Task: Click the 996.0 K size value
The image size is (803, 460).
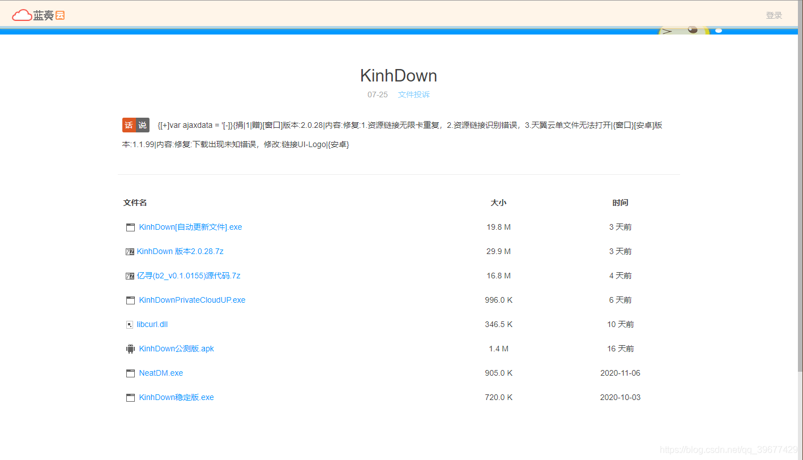Action: pyautogui.click(x=498, y=300)
